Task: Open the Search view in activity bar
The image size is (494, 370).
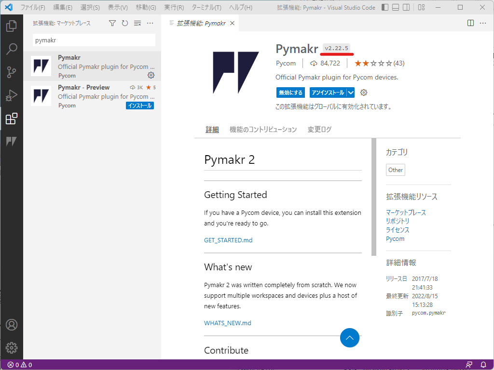Action: pyautogui.click(x=12, y=49)
